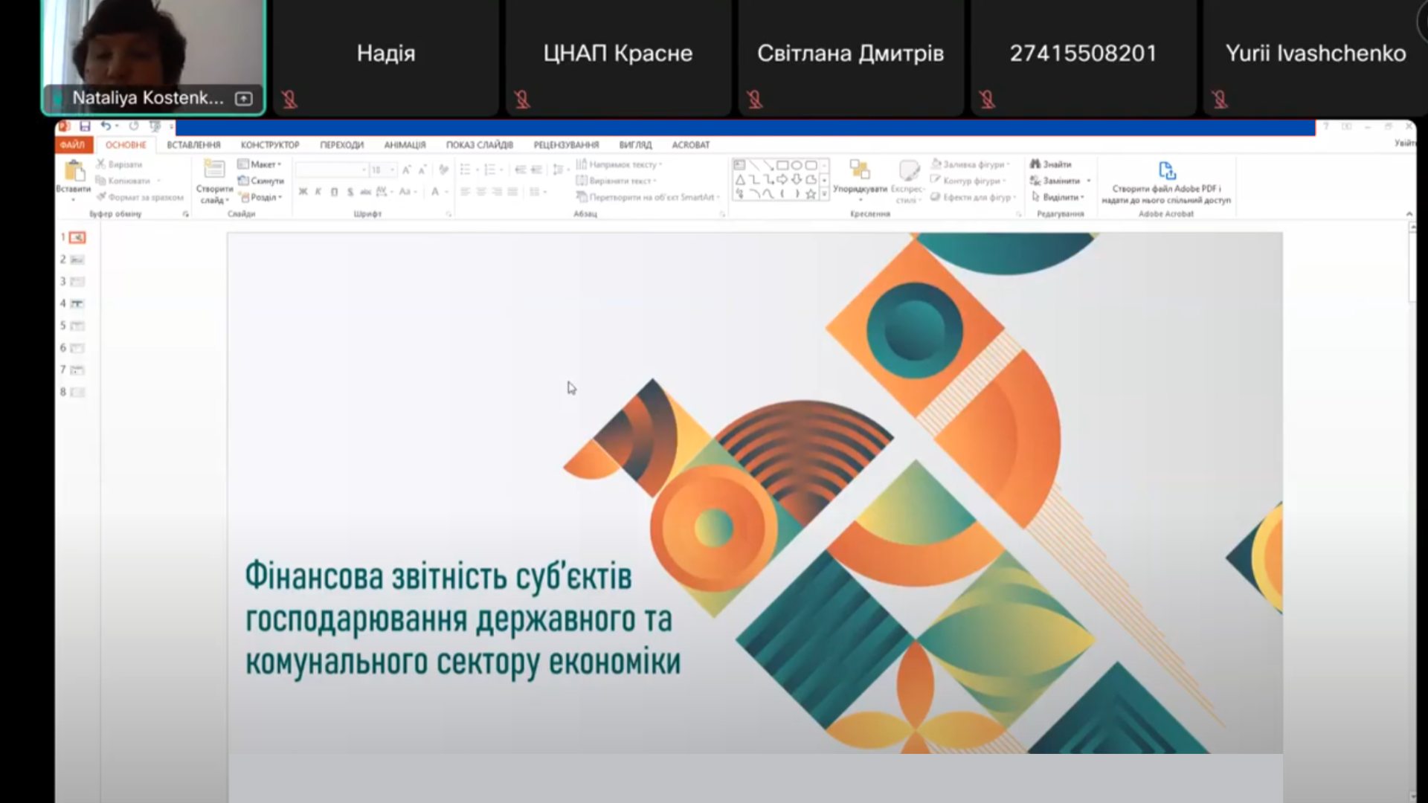Select the rectangle shape in shapes gallery
Viewport: 1428px width, 803px height.
(782, 165)
